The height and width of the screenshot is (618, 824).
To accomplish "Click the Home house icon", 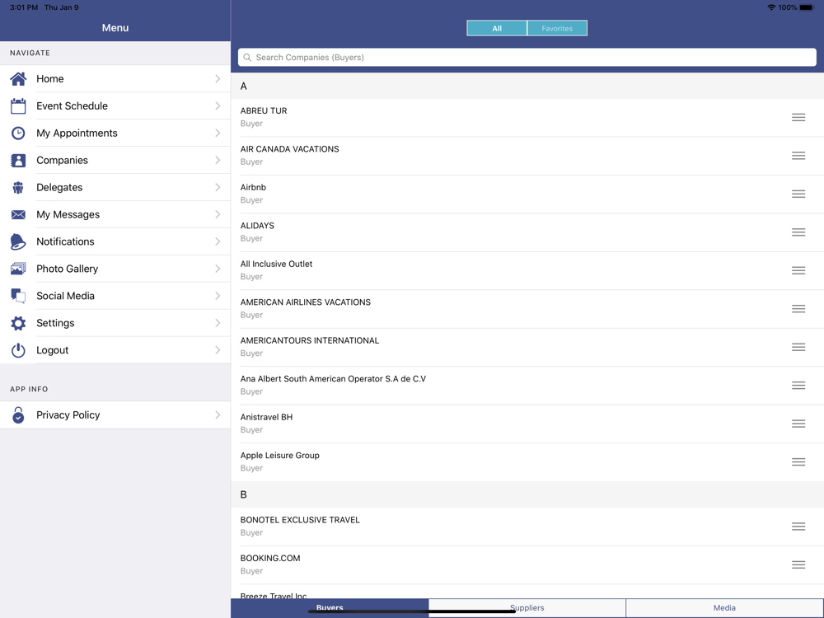I will (18, 79).
